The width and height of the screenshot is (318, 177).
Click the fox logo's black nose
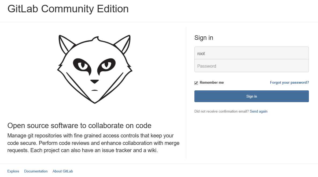click(94, 82)
